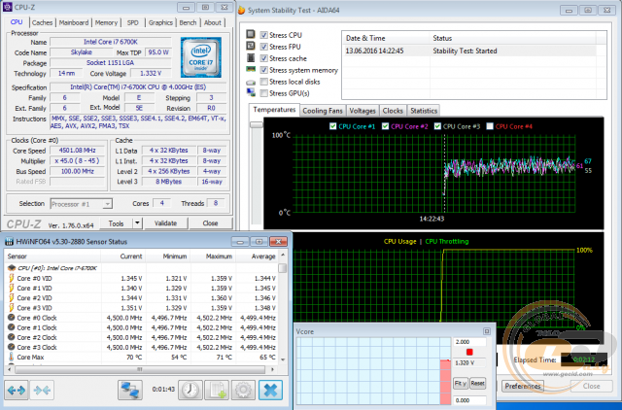
Task: Toggle the Stress cache checkbox
Action: (263, 58)
